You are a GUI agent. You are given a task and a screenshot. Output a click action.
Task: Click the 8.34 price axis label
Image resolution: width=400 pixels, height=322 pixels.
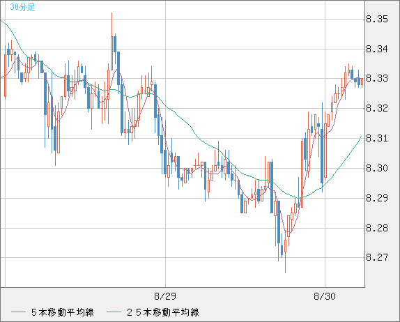coord(377,49)
